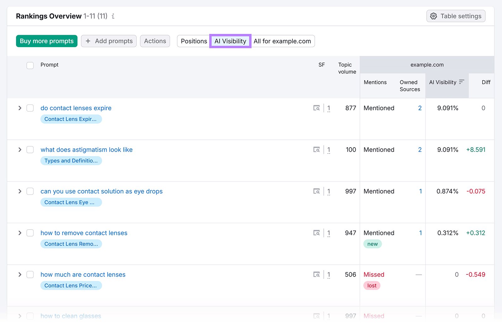Select checkbox for 'how much are contact lenses'
This screenshot has height=325, width=502.
pyautogui.click(x=30, y=275)
